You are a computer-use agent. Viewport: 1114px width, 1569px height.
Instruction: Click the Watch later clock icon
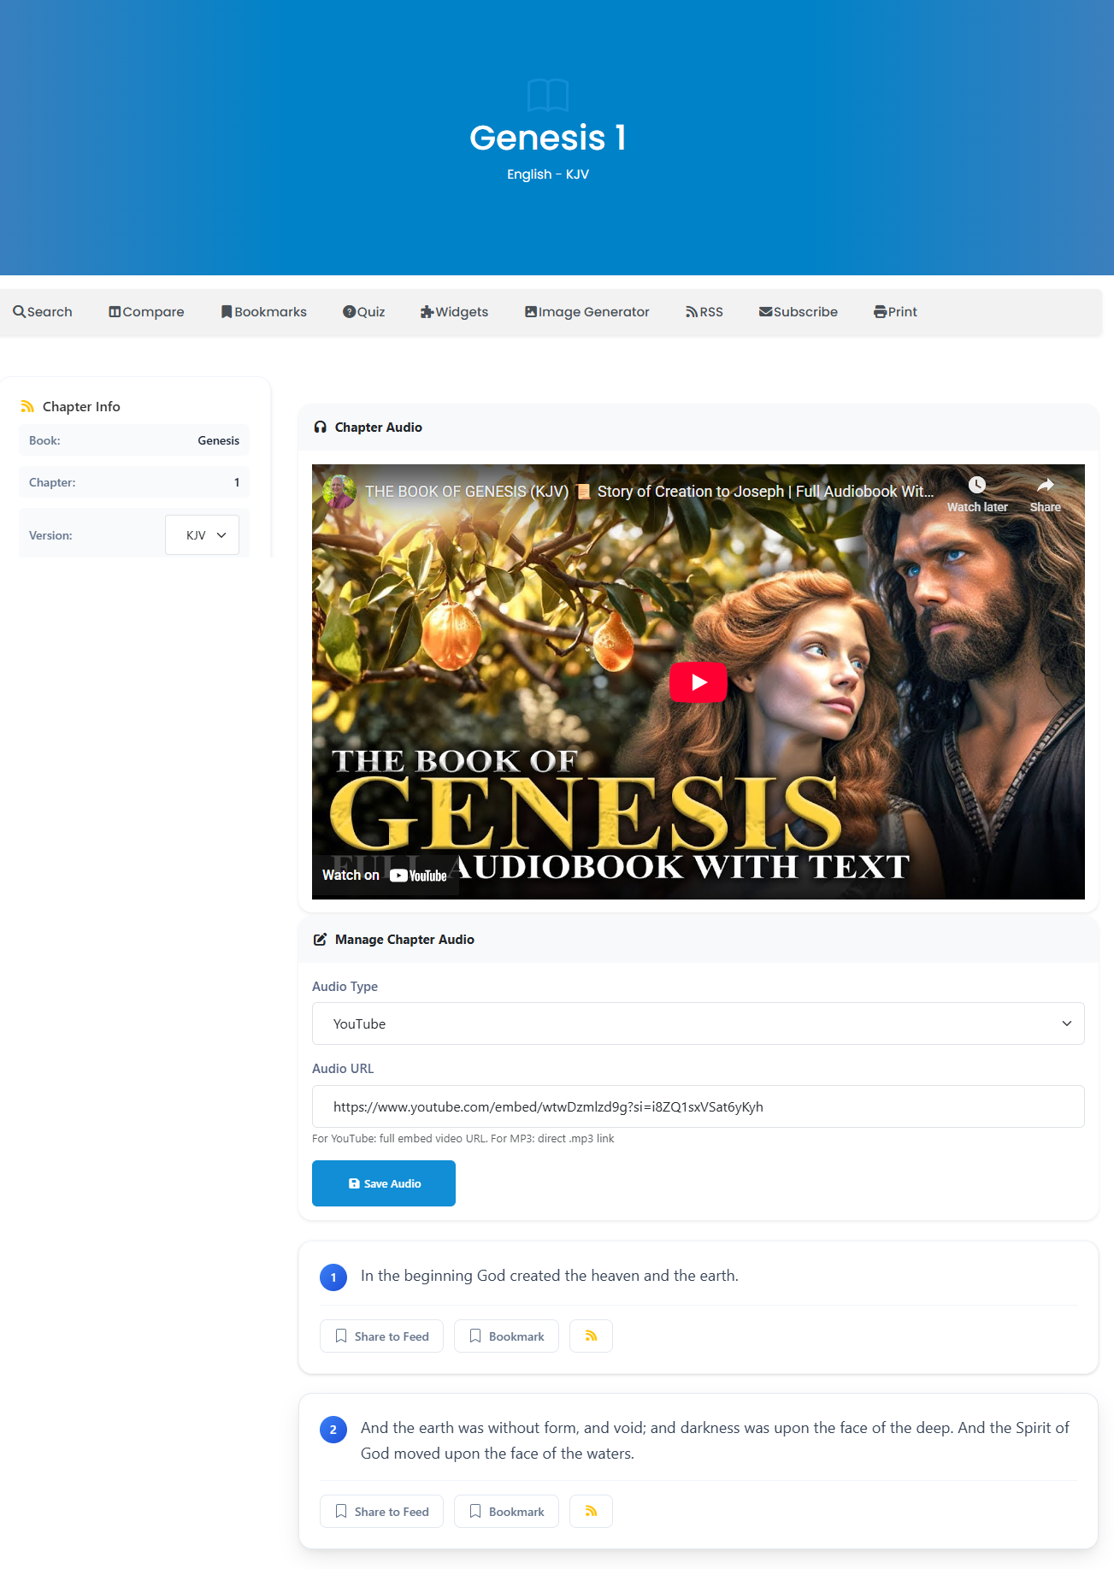coord(976,486)
